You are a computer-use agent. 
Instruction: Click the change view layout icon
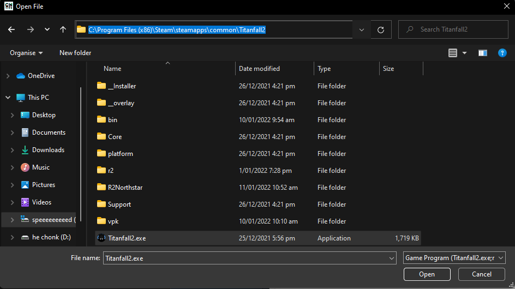(x=453, y=53)
